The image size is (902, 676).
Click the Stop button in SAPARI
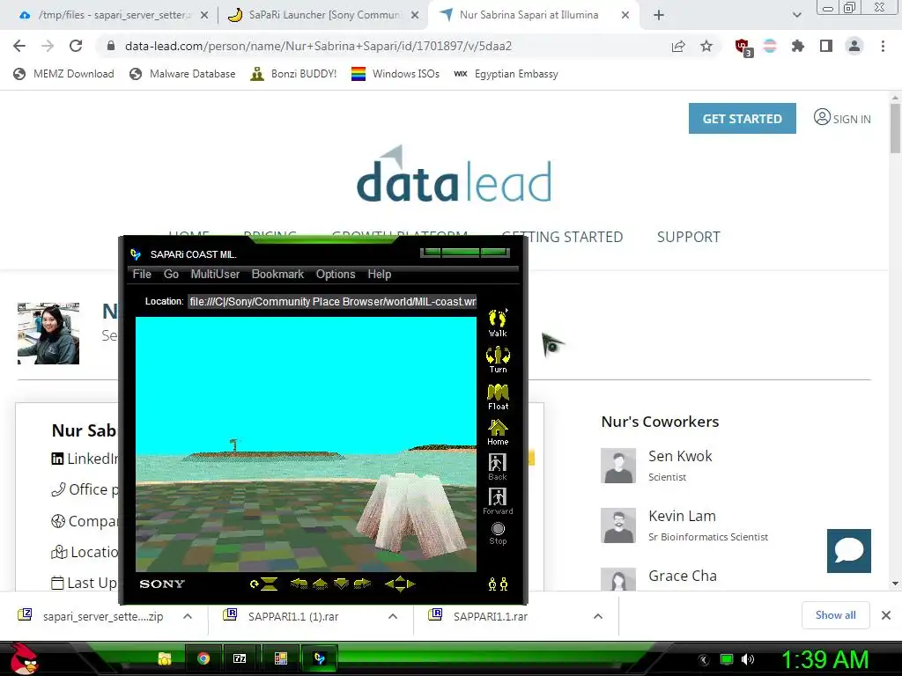pos(499,533)
